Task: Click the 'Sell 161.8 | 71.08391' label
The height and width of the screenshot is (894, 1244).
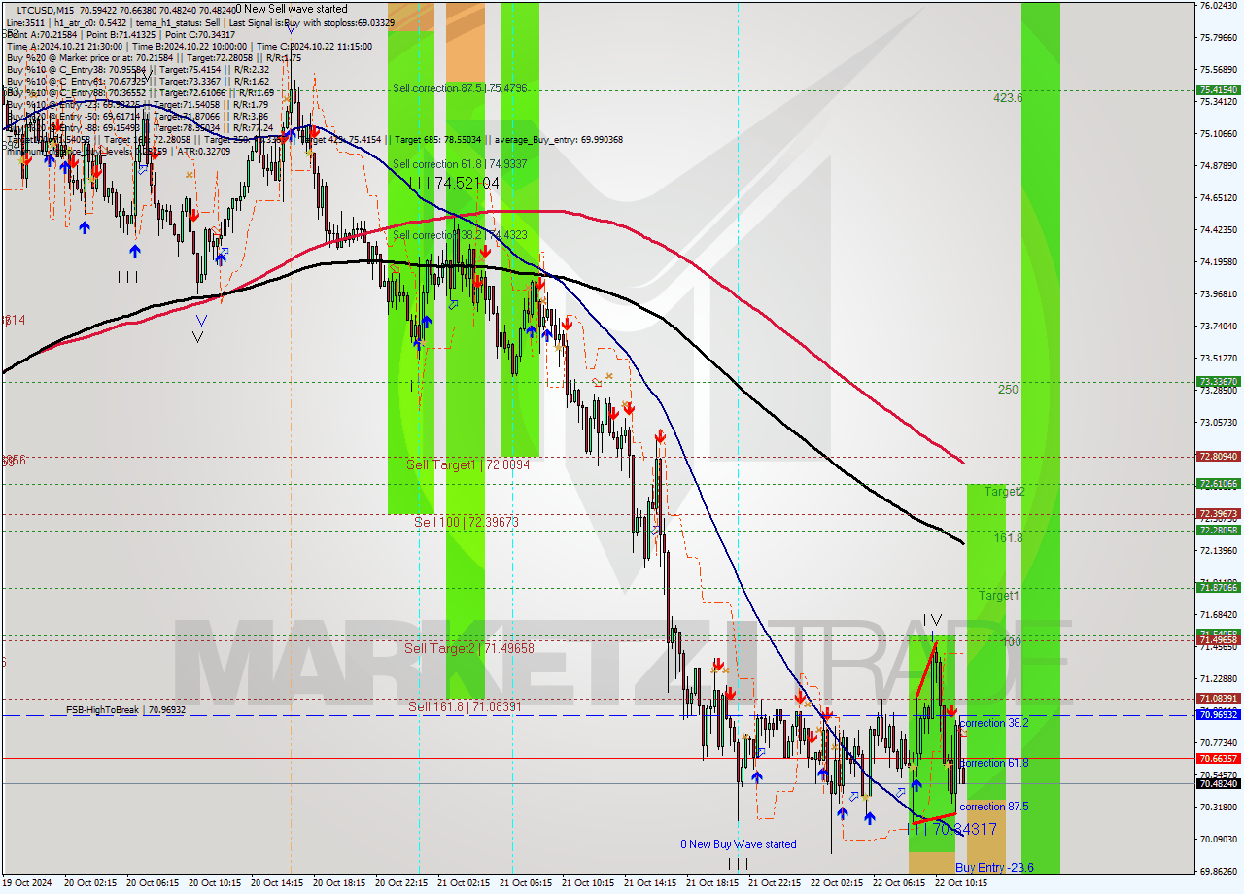Action: coord(465,706)
